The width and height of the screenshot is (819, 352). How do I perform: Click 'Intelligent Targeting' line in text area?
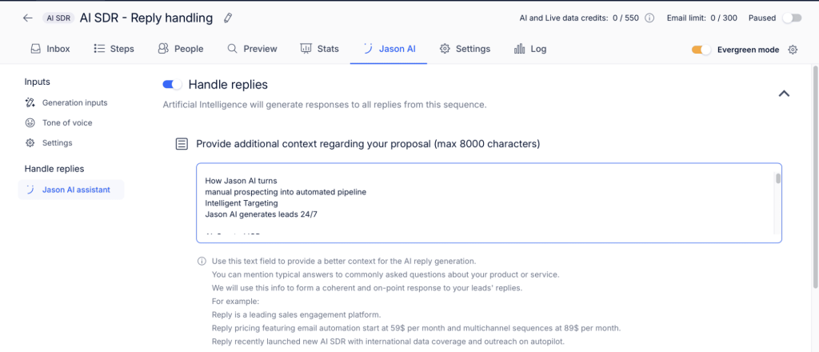242,202
